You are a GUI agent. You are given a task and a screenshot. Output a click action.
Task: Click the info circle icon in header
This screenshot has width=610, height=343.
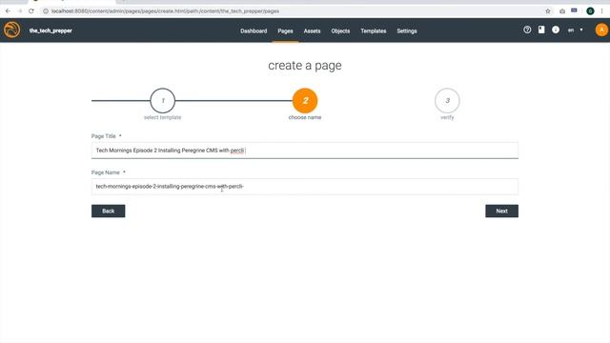(x=556, y=30)
